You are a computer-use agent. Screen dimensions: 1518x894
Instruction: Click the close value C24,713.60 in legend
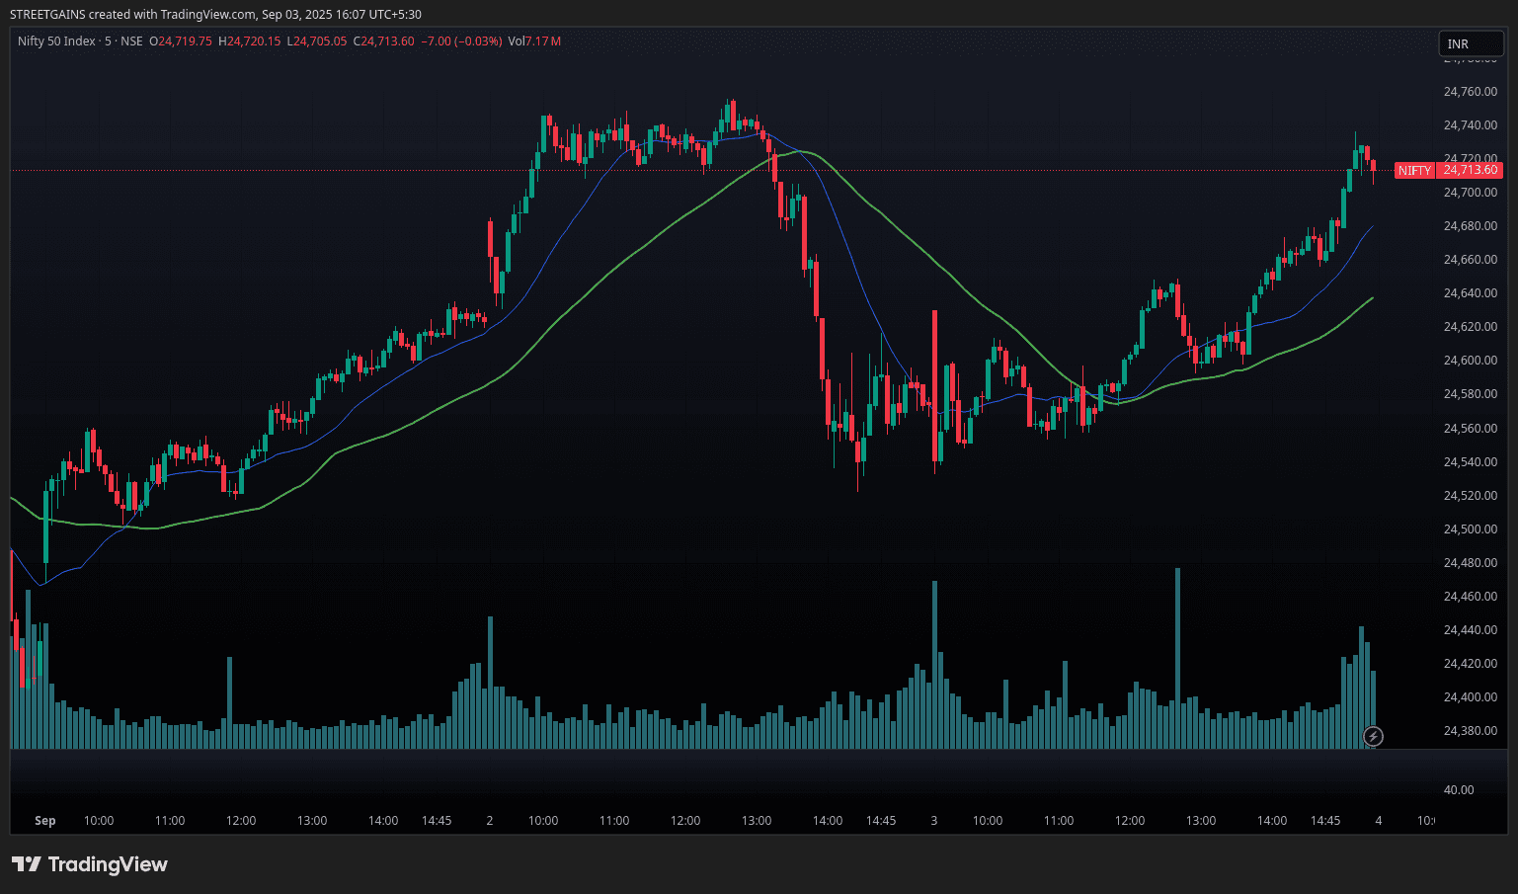click(384, 41)
